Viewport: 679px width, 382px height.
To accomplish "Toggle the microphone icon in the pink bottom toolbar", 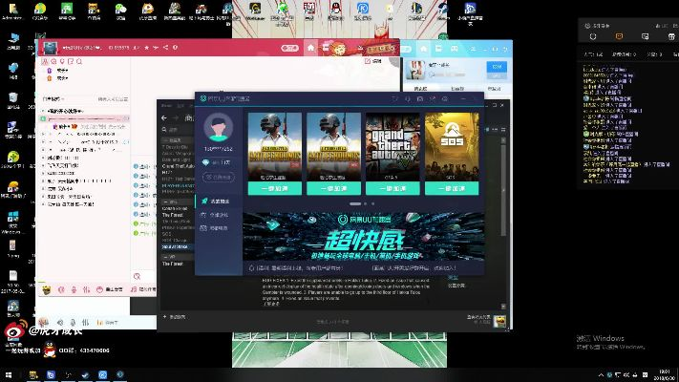I will 74,289.
